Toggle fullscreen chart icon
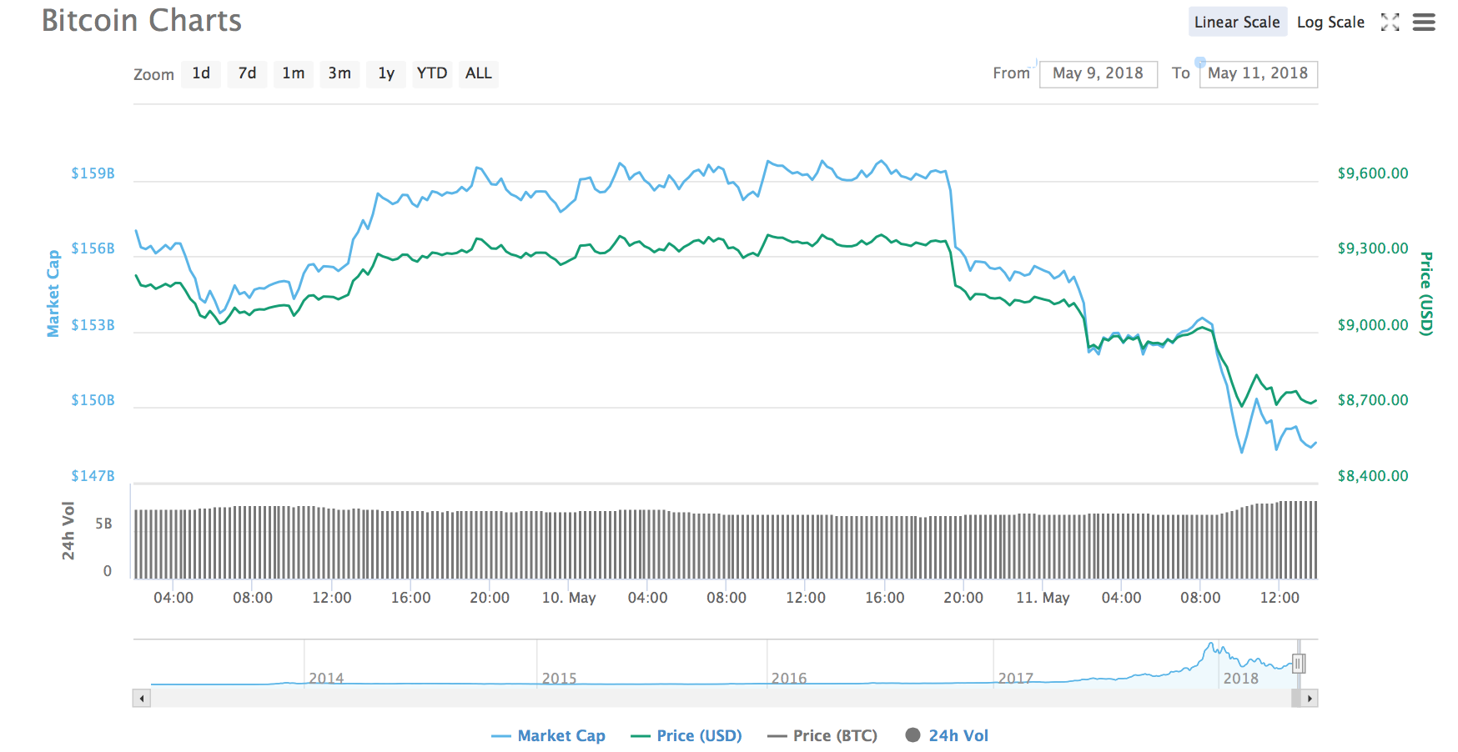Screen dimensions: 1458x752 click(1390, 23)
